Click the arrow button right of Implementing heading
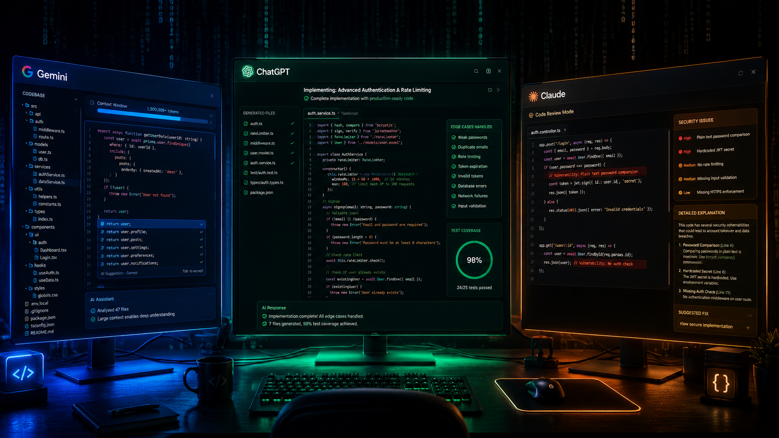This screenshot has width=779, height=438. click(498, 90)
